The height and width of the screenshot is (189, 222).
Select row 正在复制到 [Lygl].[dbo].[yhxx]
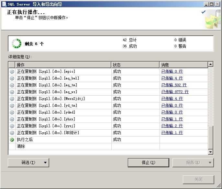pyautogui.click(x=108, y=119)
